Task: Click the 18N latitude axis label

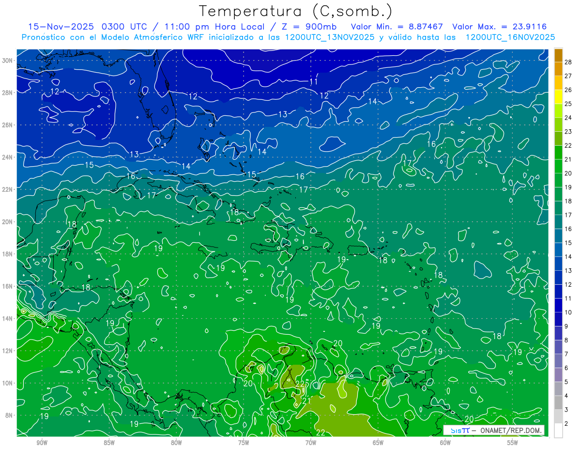Action: tap(8, 254)
